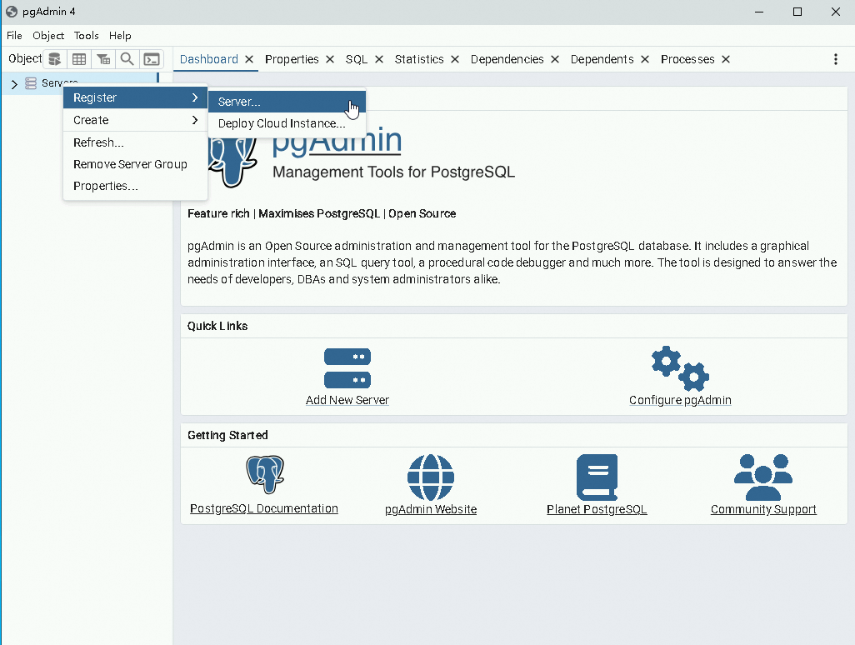
Task: Click the Planet PostgreSQL book icon
Action: 597,473
